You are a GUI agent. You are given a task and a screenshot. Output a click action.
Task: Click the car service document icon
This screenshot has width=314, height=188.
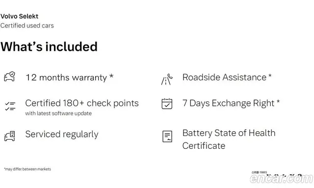tap(10, 136)
